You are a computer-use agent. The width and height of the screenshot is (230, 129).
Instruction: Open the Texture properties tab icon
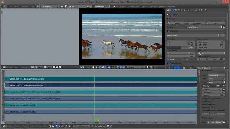[199, 10]
